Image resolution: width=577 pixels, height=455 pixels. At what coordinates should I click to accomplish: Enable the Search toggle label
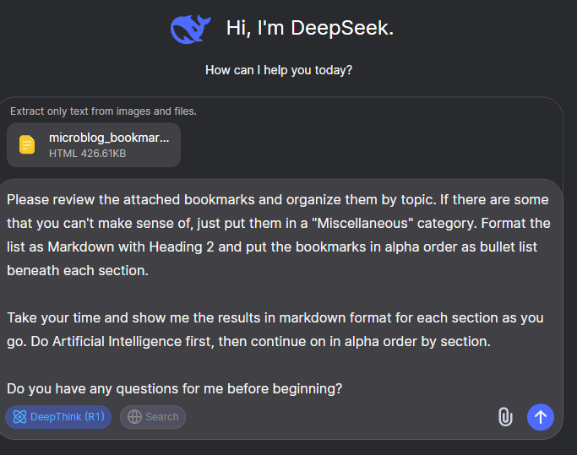pos(161,417)
